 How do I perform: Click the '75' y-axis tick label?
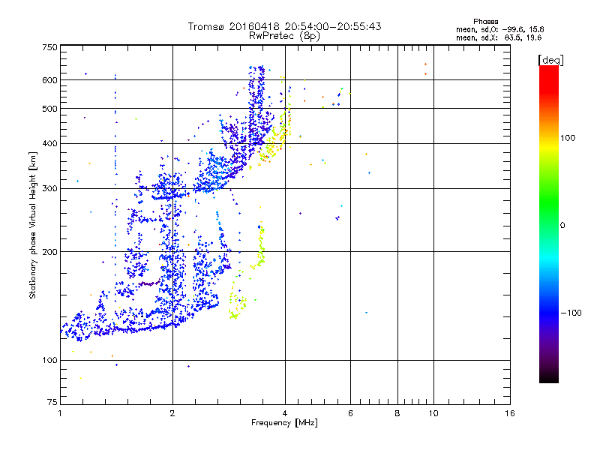click(x=52, y=402)
